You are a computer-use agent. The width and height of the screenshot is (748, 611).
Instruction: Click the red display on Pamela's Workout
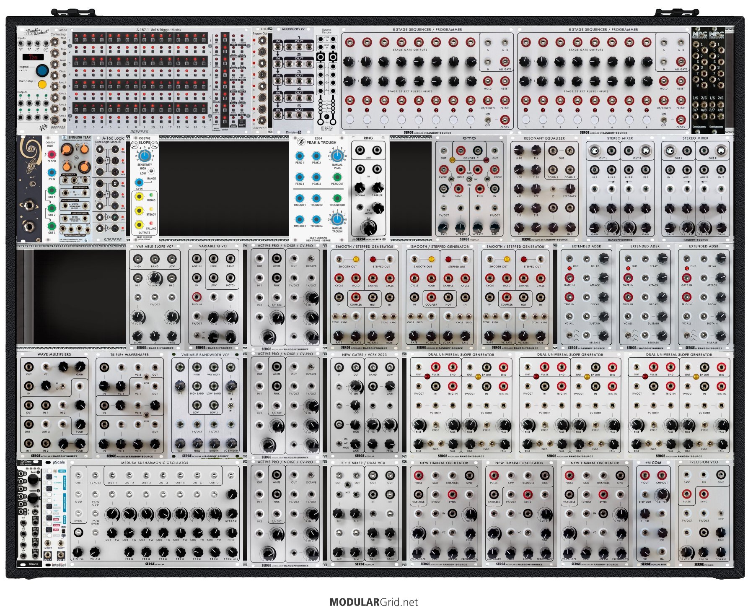click(x=33, y=57)
